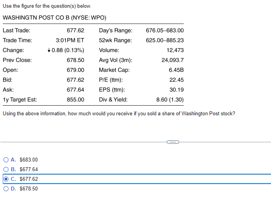Select radio option B $677.64
Screen dimensions: 271x202
6,169
